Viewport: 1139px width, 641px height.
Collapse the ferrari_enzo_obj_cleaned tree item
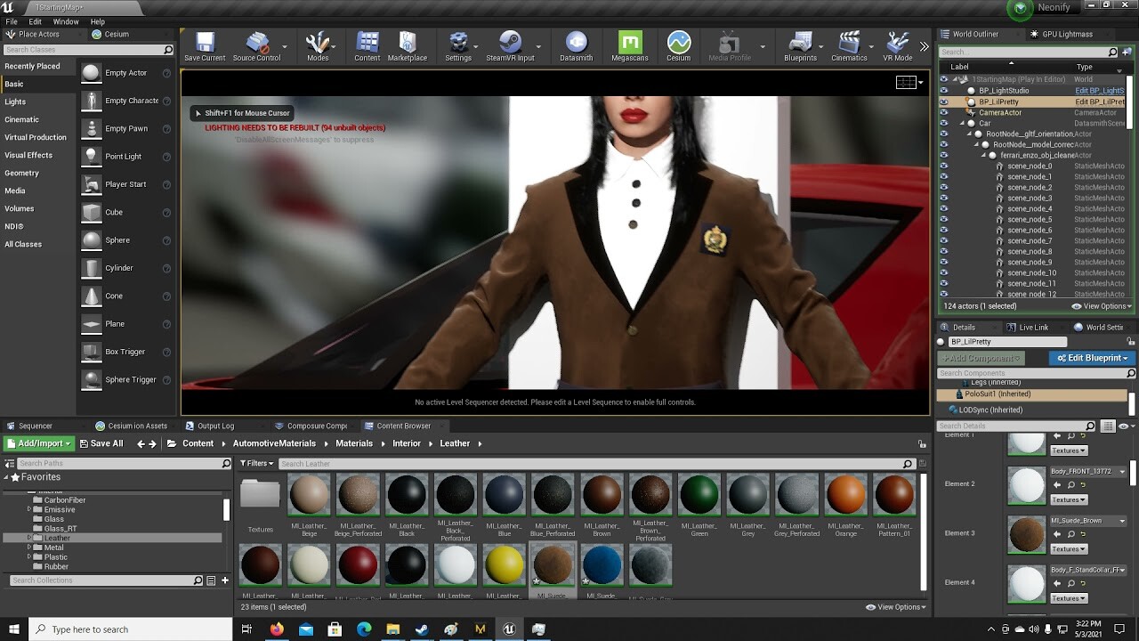(x=981, y=155)
